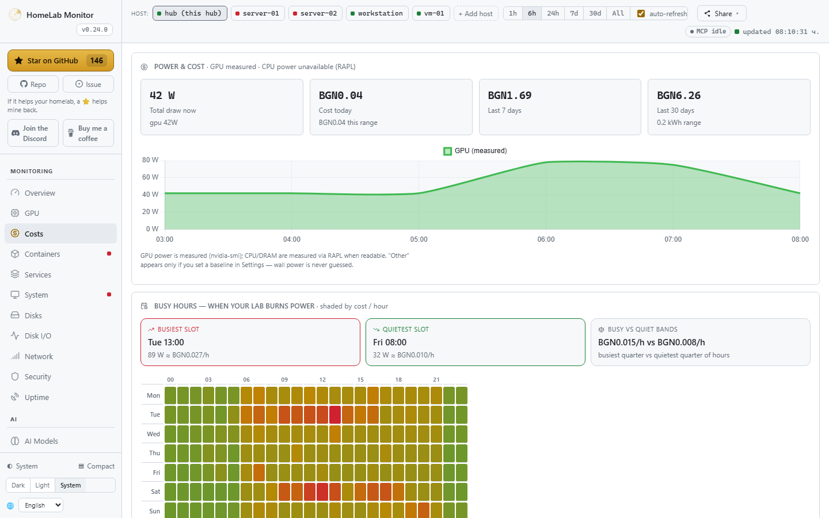Click the BGN1.69 Last 7 days card
The height and width of the screenshot is (518, 829).
pos(560,107)
